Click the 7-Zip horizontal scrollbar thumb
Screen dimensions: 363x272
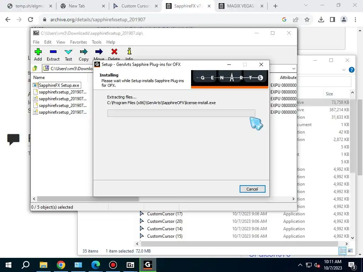click(88, 199)
